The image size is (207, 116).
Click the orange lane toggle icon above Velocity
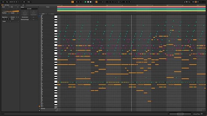click(39, 106)
